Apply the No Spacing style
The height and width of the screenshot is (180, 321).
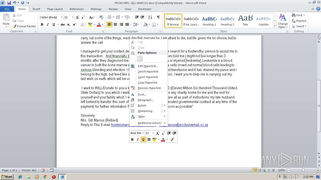pos(191,21)
